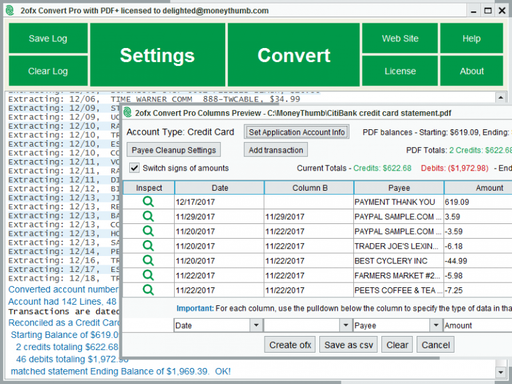512x384 pixels.
Task: Open the Amount column type combo box
Action: click(x=478, y=325)
